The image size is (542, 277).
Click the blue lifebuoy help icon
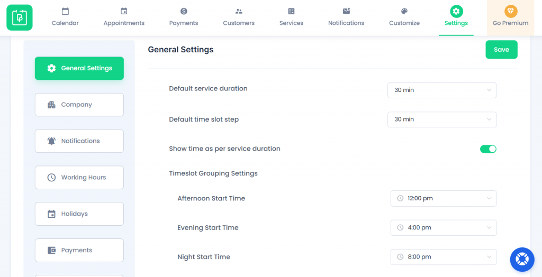(522, 260)
